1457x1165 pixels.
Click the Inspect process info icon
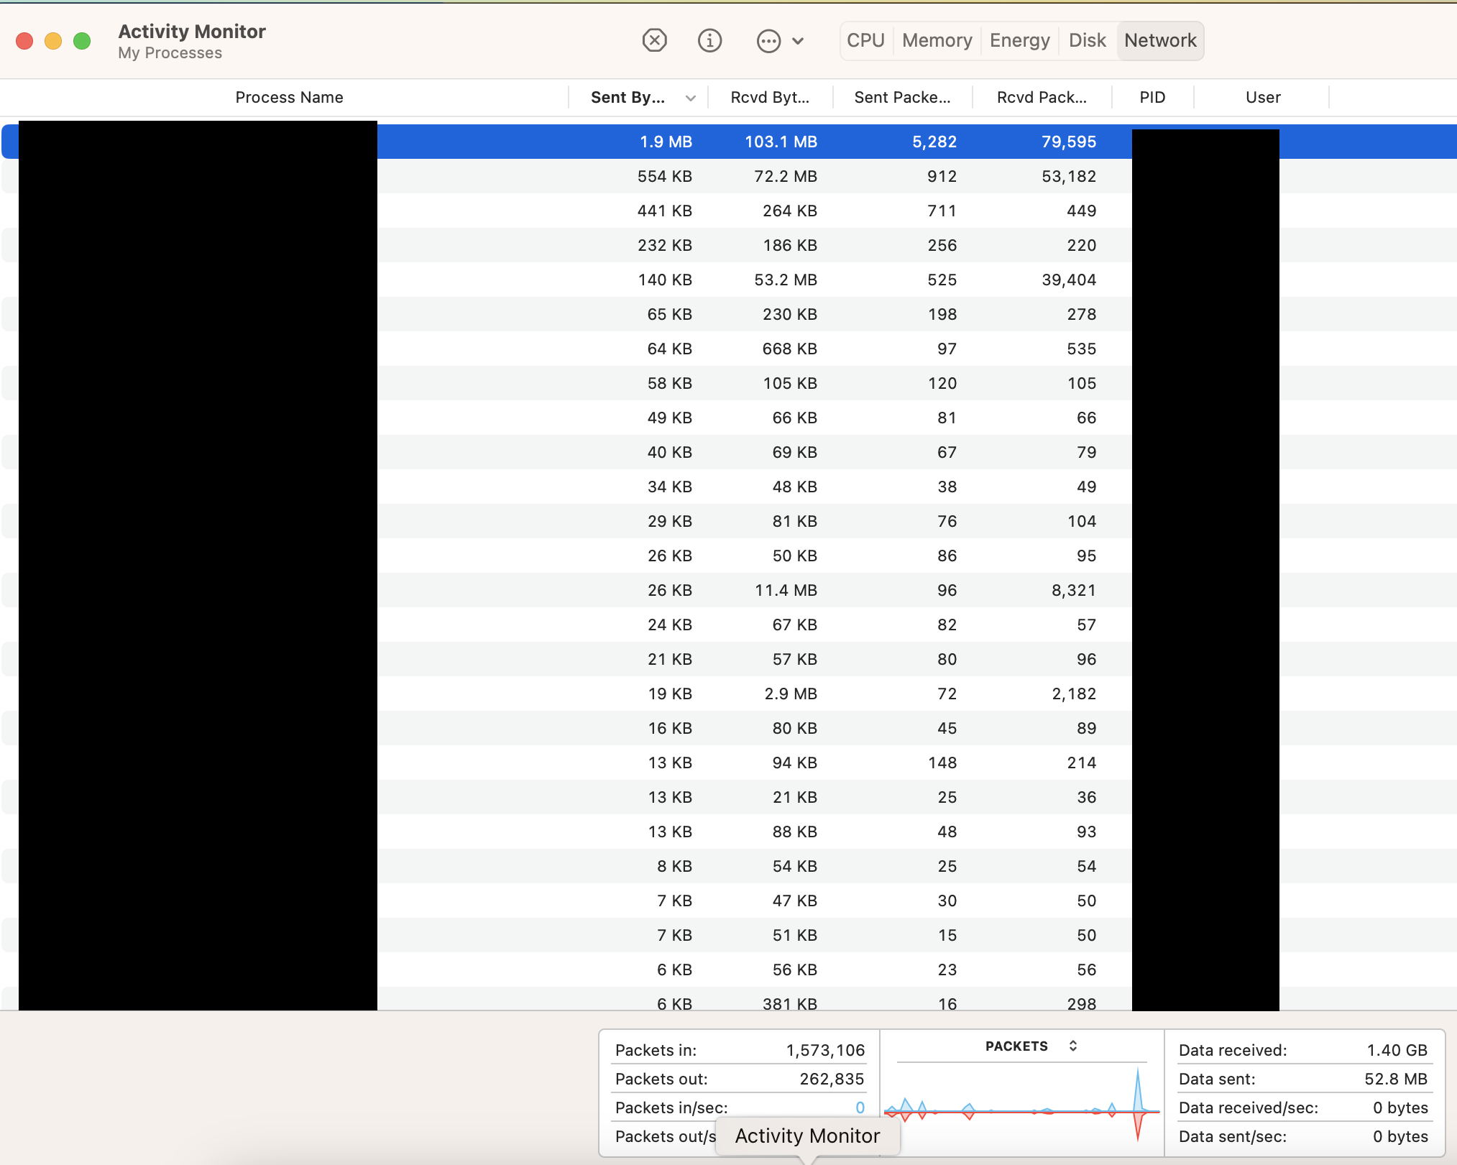[709, 40]
